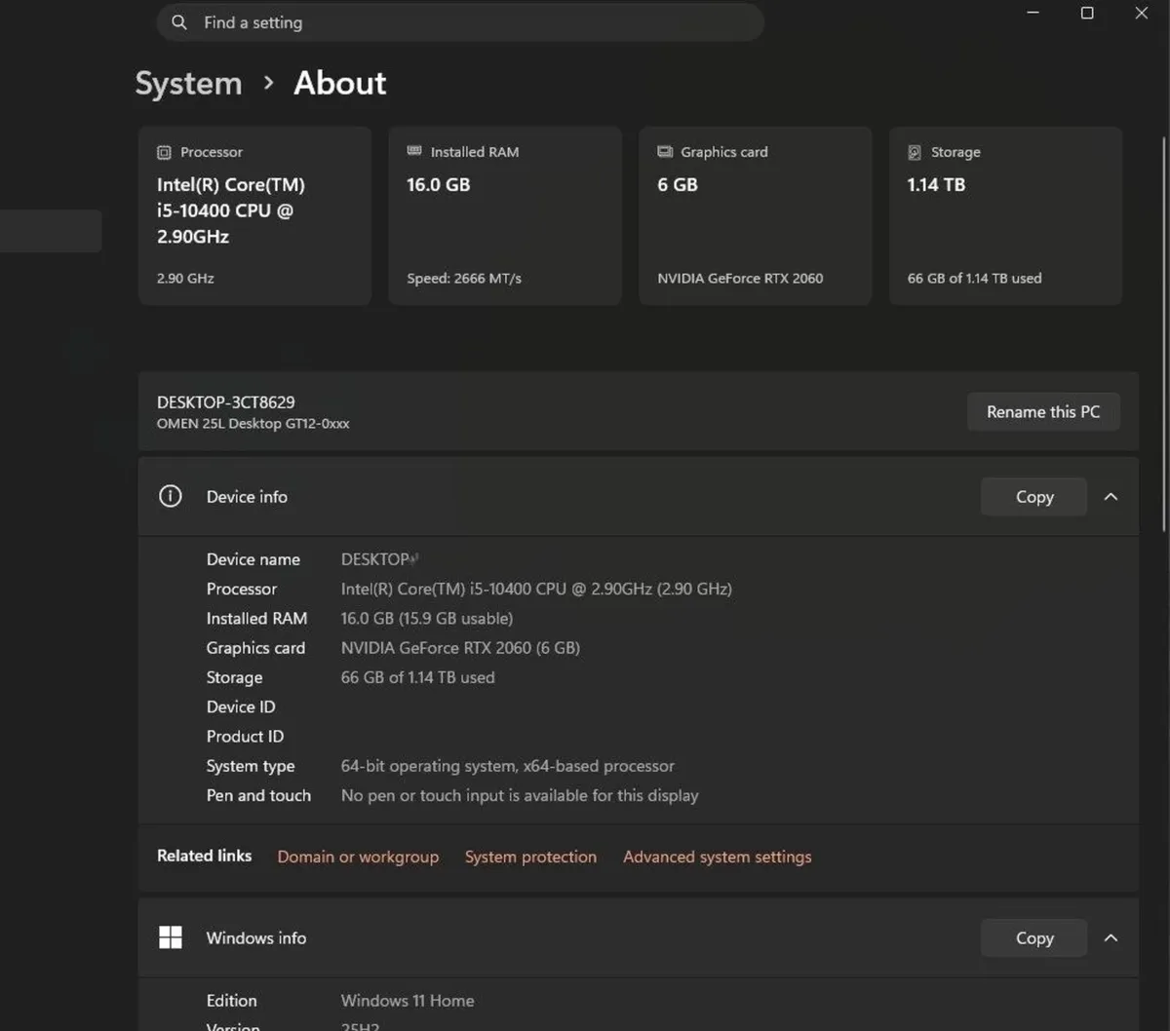This screenshot has height=1031, width=1170.
Task: Click the Edition label
Action: click(232, 1000)
